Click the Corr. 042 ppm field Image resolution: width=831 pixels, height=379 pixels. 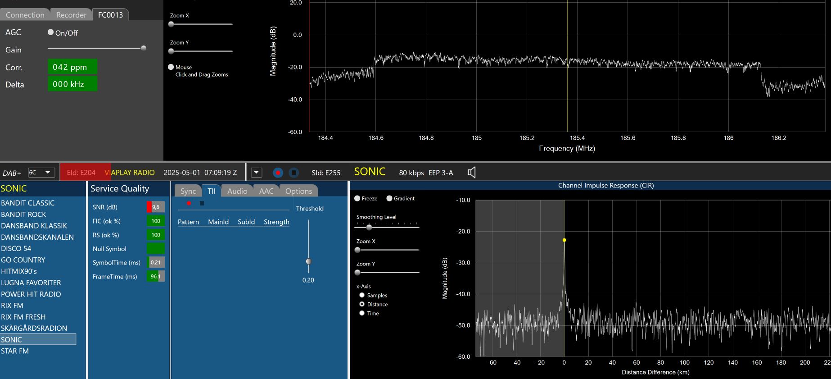point(72,67)
